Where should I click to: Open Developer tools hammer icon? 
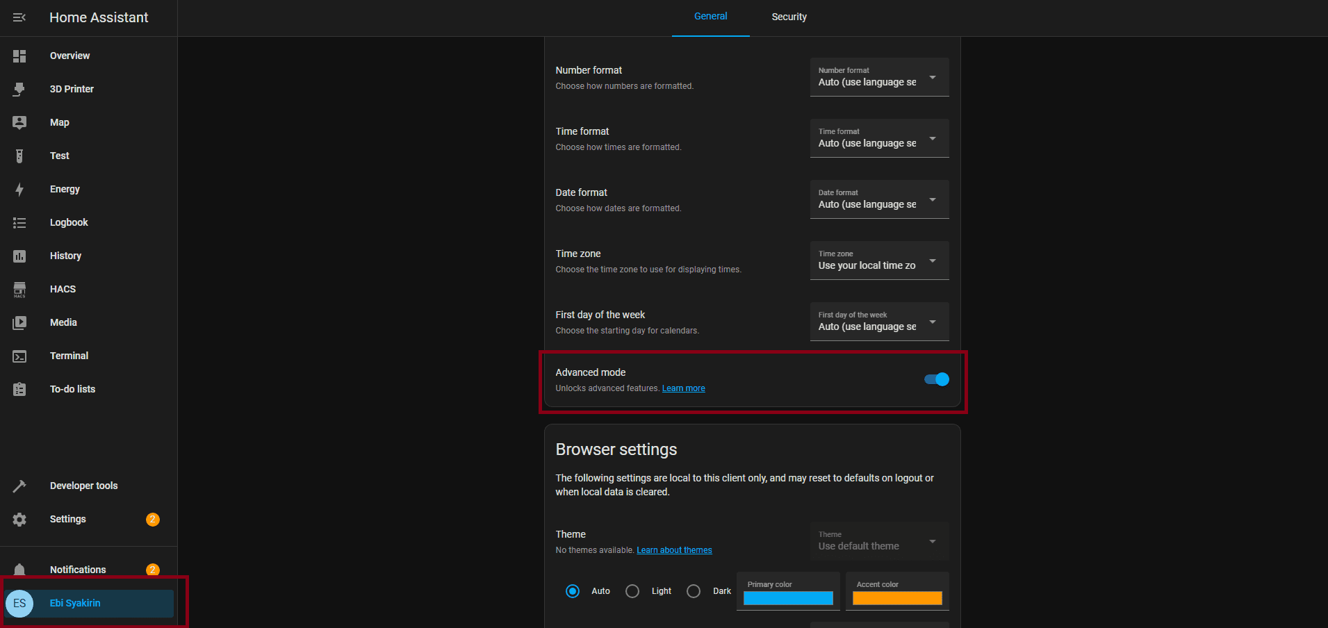[x=19, y=486]
